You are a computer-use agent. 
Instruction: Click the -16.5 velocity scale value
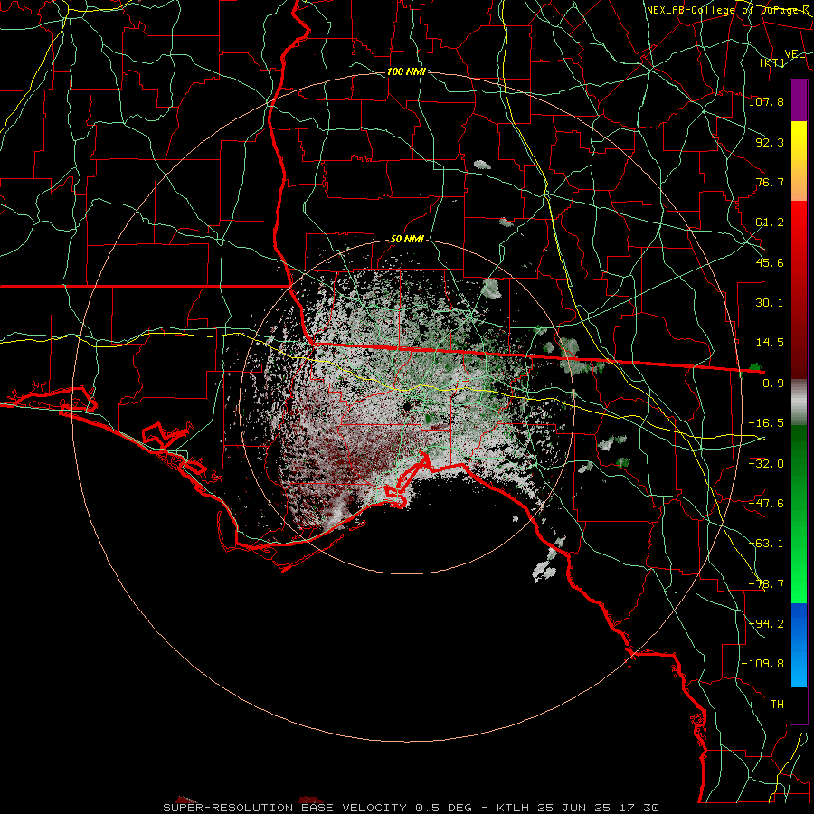[x=766, y=423]
